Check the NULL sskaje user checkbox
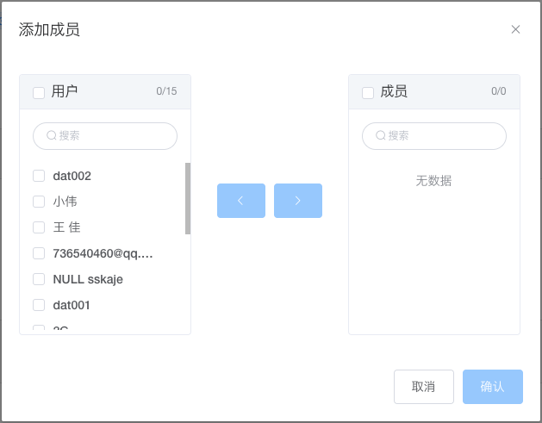Viewport: 542px width, 423px height. [39, 279]
